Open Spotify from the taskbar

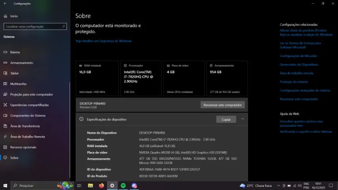point(123,186)
